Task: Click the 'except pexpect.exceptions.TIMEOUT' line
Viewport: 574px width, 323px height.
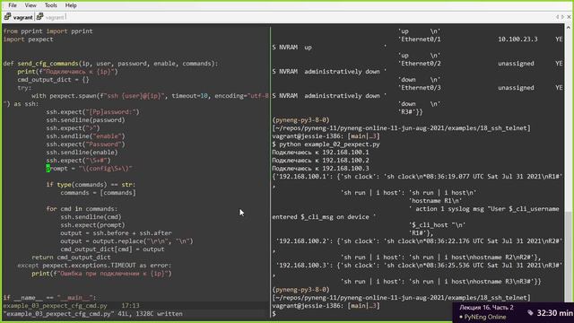Action: (x=94, y=266)
